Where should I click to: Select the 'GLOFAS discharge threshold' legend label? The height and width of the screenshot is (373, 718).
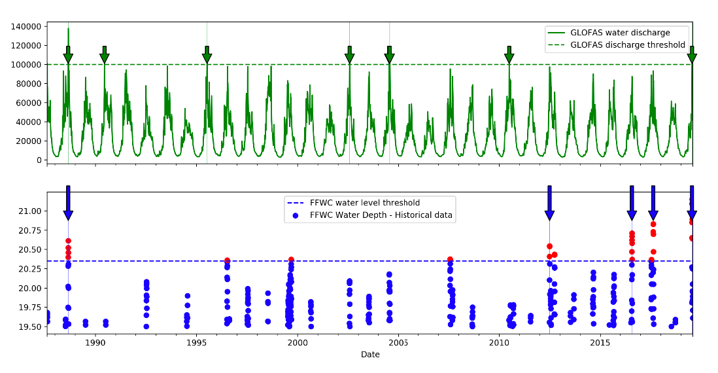[627, 45]
